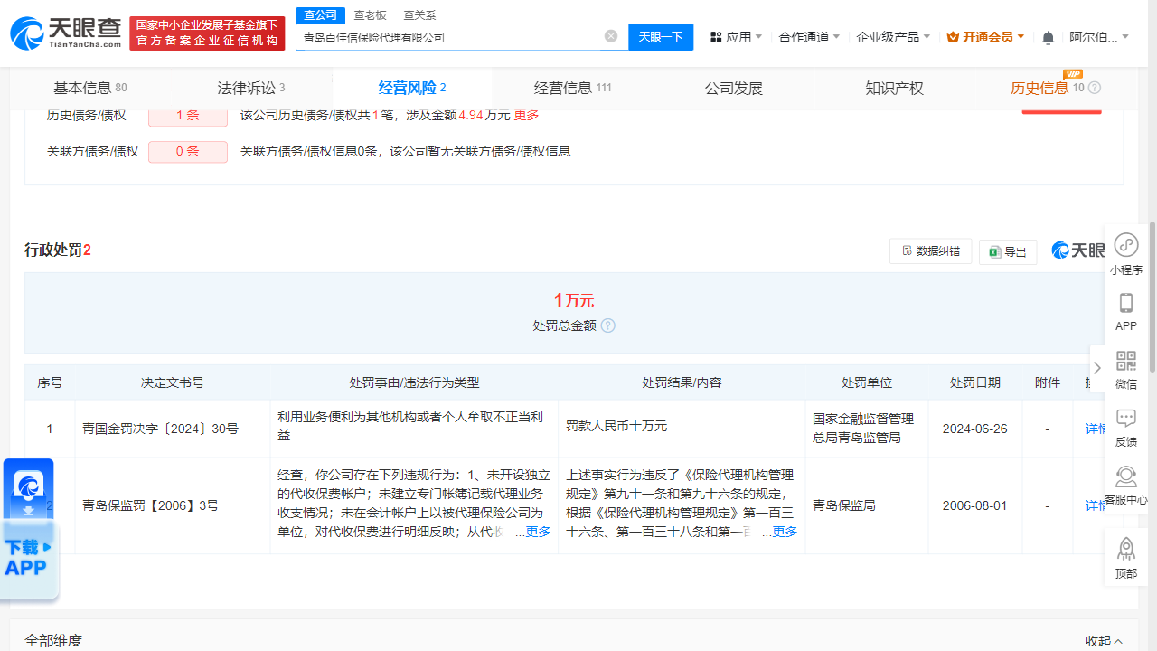Expand the 企业级产品 dropdown
The width and height of the screenshot is (1157, 651).
pyautogui.click(x=894, y=37)
